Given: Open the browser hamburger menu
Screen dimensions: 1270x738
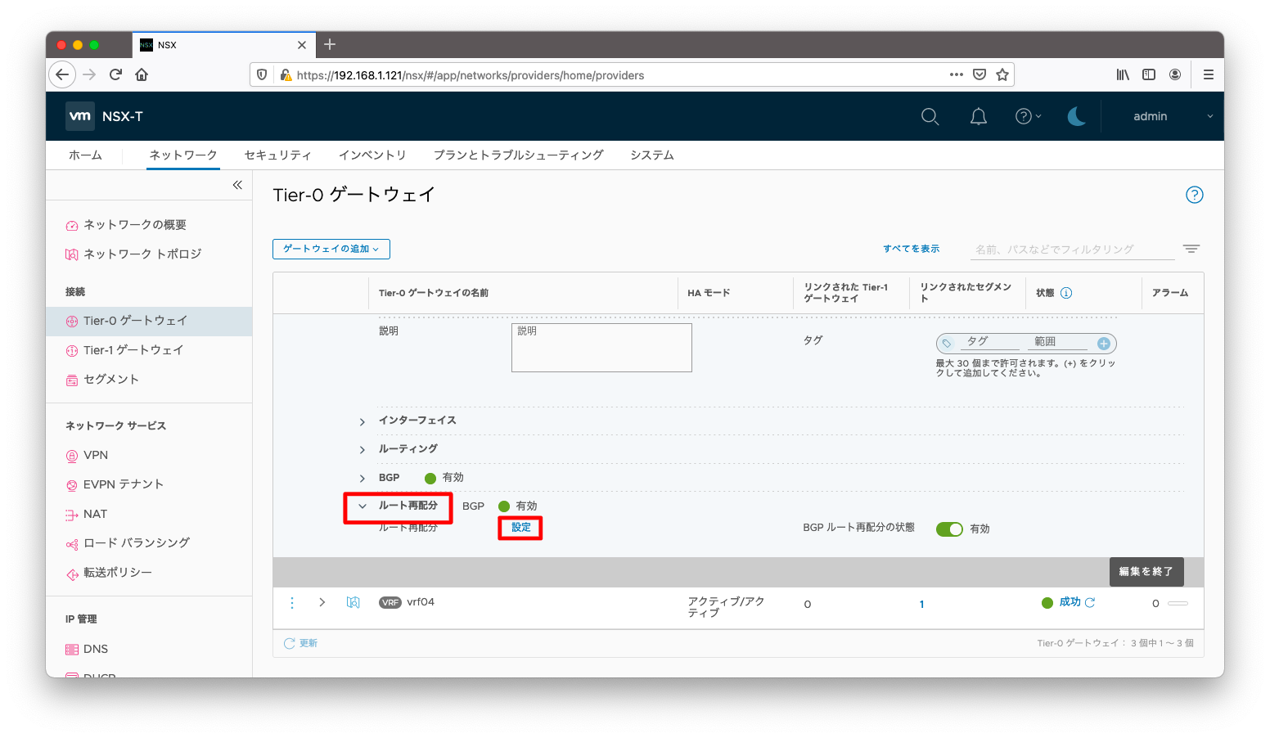Looking at the screenshot, I should (x=1208, y=74).
